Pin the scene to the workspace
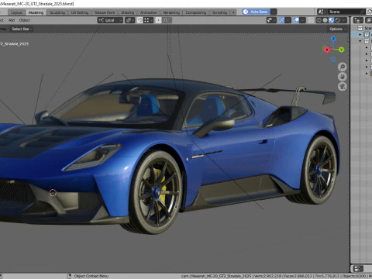Screen dimensions: 372x279 [363, 12]
